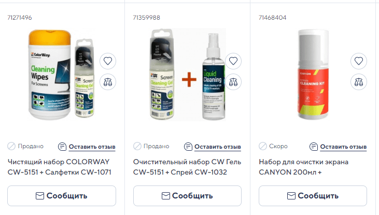Viewport: 379px width, 215px height.
Task: Open 'Оставить отзыв' link for product 71359988
Action: pos(218,147)
